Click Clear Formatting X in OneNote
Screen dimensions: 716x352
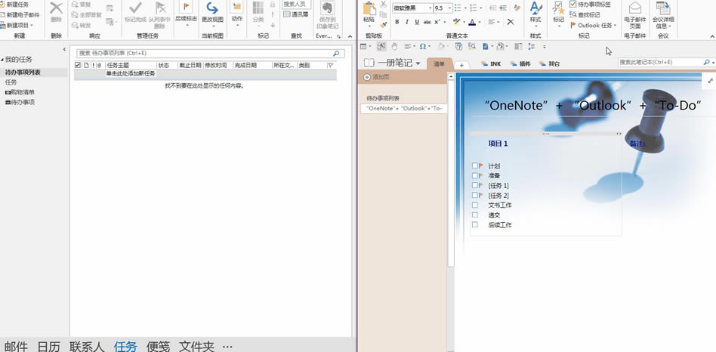click(x=511, y=22)
